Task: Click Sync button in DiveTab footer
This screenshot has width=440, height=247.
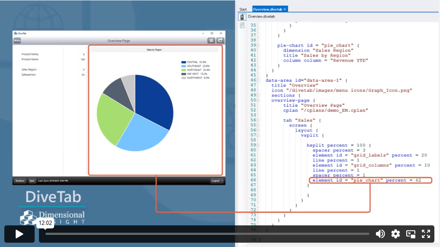Action: (32, 181)
